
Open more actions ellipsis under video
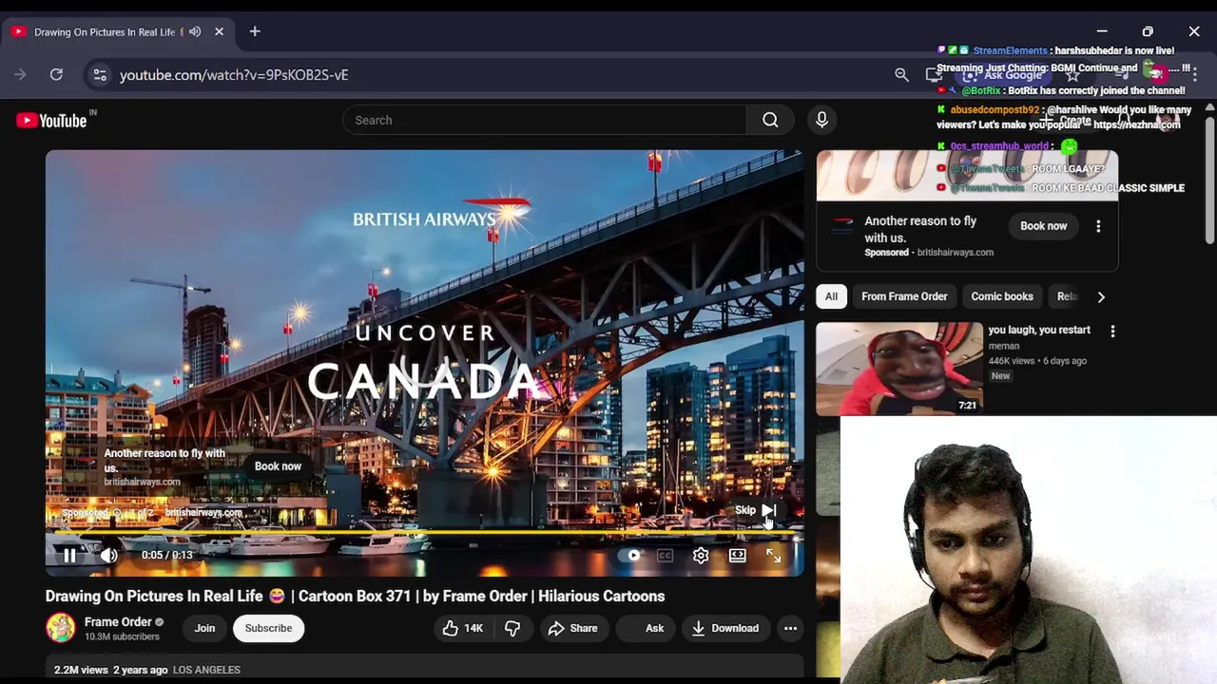coord(790,628)
